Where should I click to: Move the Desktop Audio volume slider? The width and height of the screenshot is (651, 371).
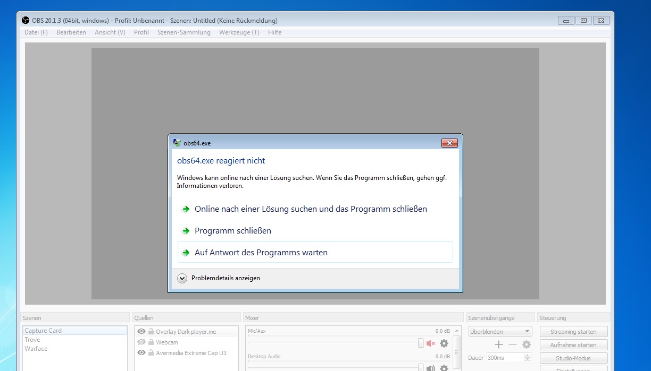[x=421, y=367]
